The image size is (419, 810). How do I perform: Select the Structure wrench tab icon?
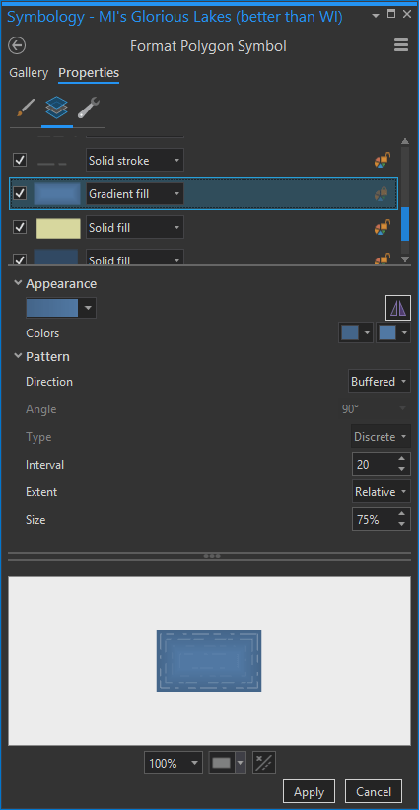point(89,108)
